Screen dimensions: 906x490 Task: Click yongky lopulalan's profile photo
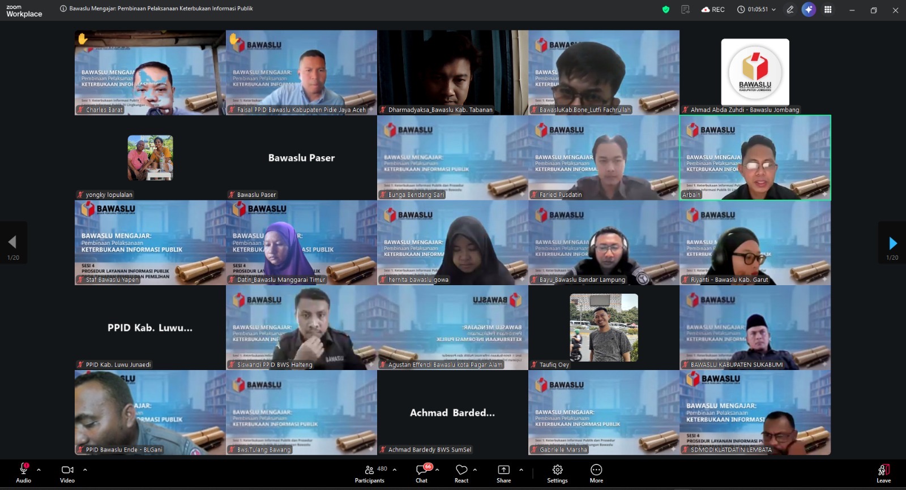point(150,158)
